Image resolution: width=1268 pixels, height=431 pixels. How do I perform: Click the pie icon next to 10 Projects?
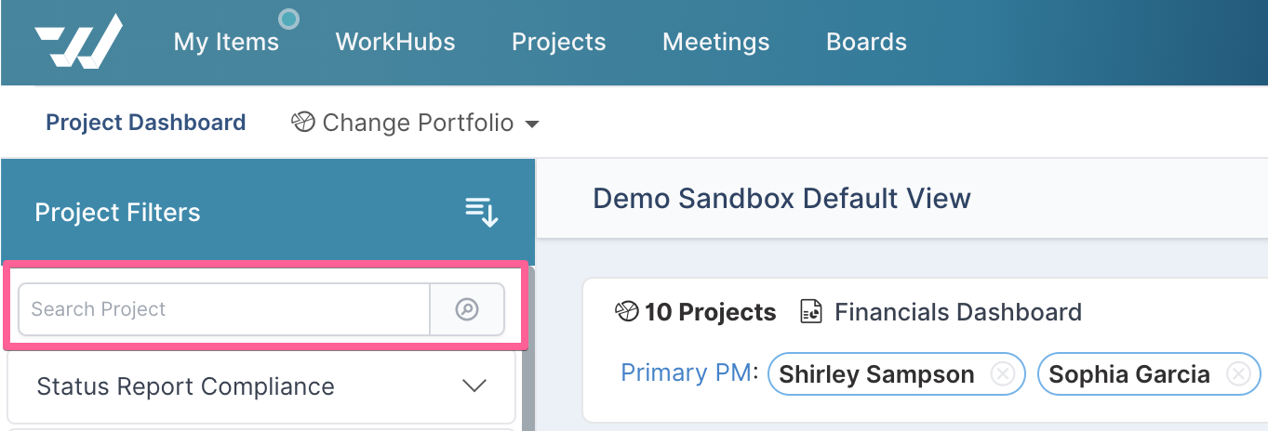627,312
